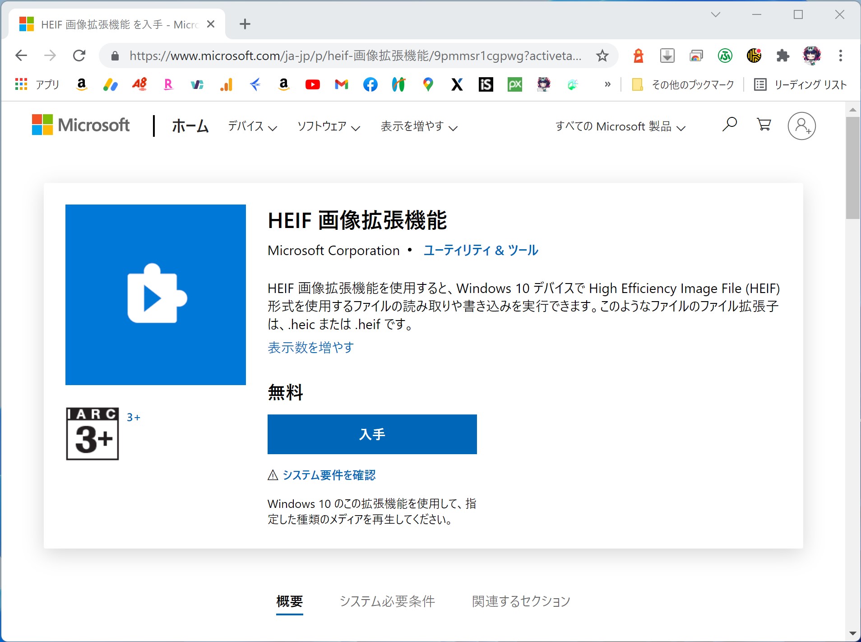861x642 pixels.
Task: Open the Chrome profile avatar
Action: click(812, 56)
